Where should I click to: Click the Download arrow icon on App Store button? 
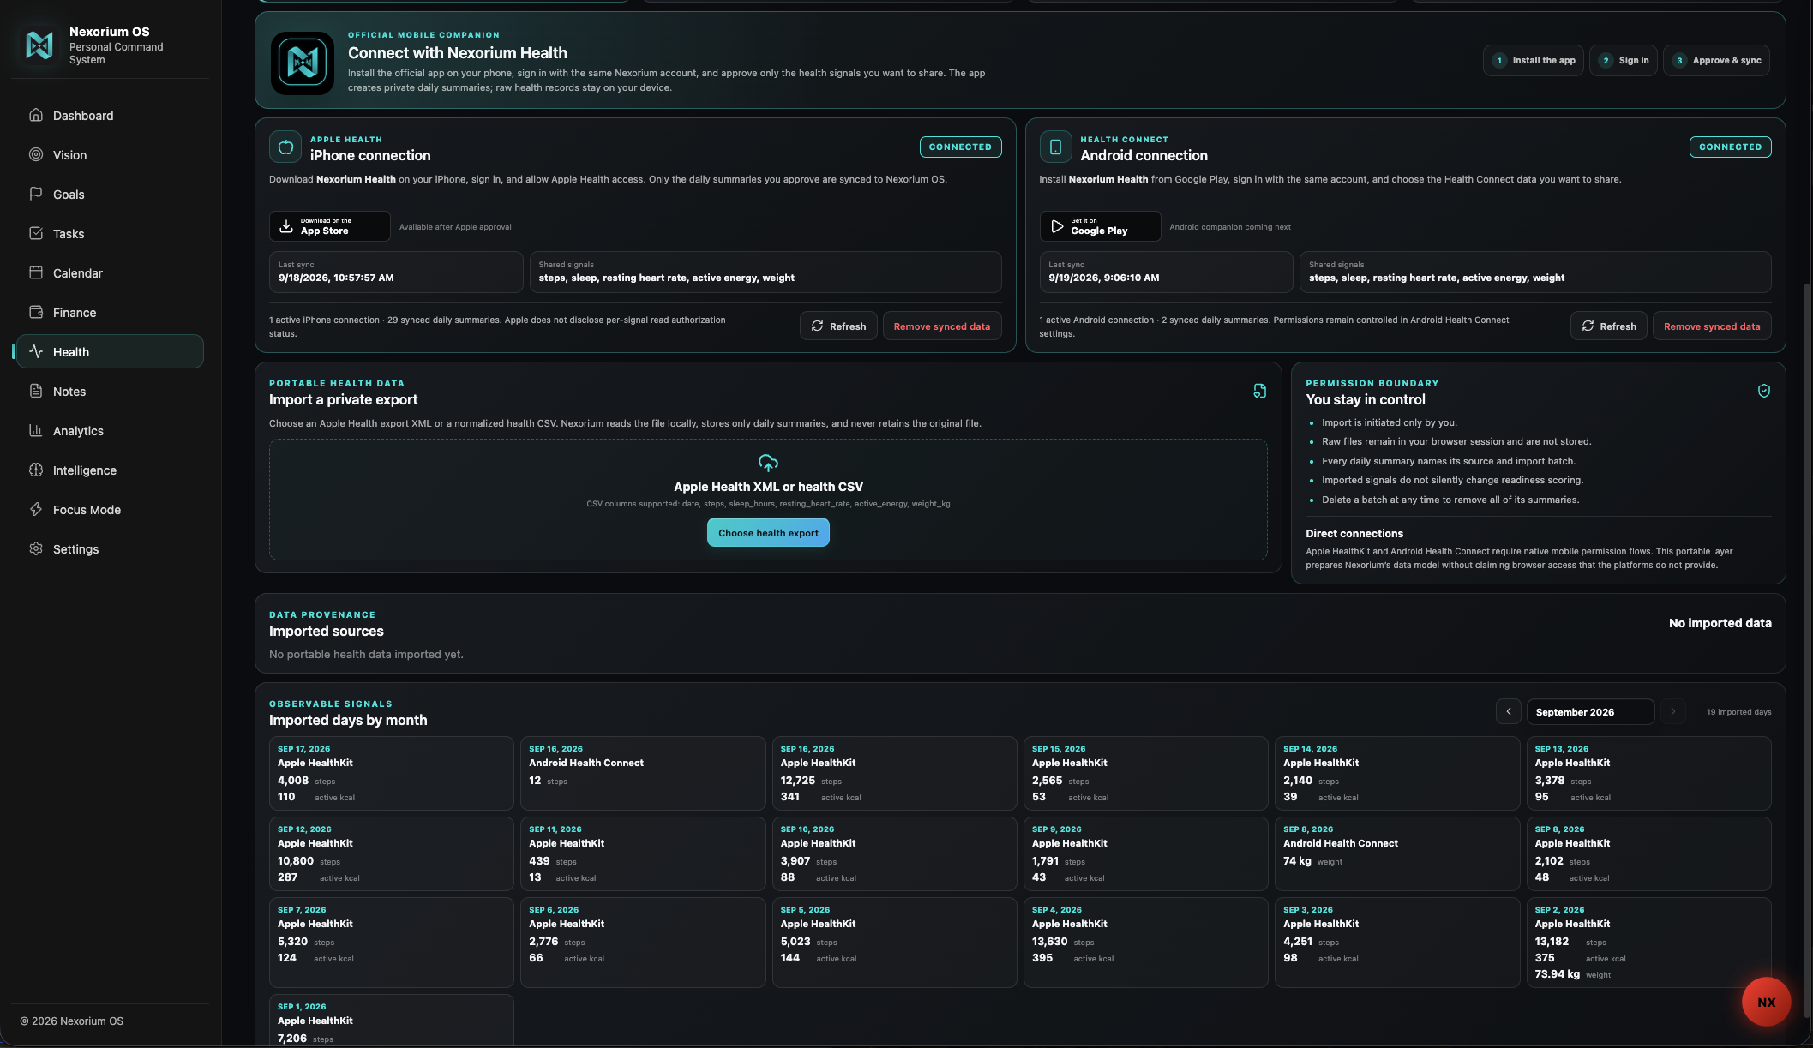click(x=286, y=226)
